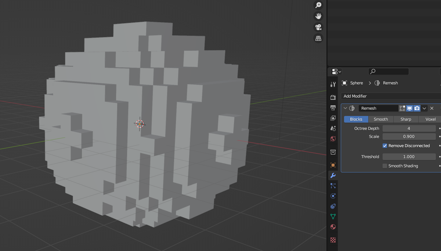441x251 pixels.
Task: Switch to the World Properties globe tab
Action: (332, 139)
